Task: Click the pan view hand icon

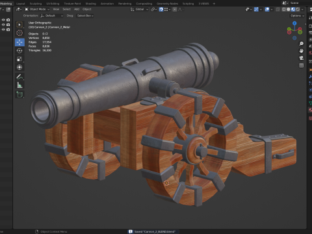Action: click(301, 51)
